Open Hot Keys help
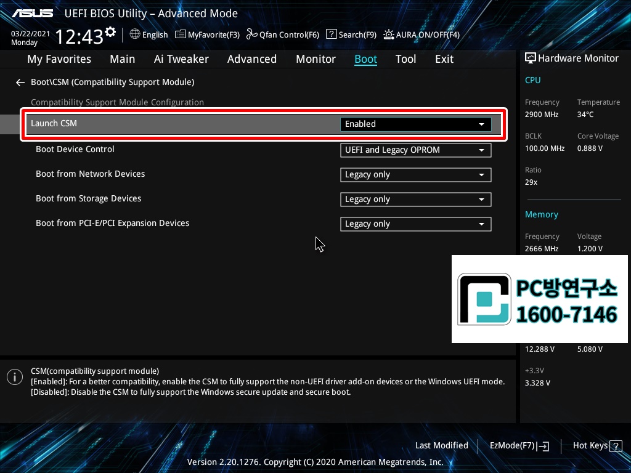The image size is (631, 473). coord(597,446)
